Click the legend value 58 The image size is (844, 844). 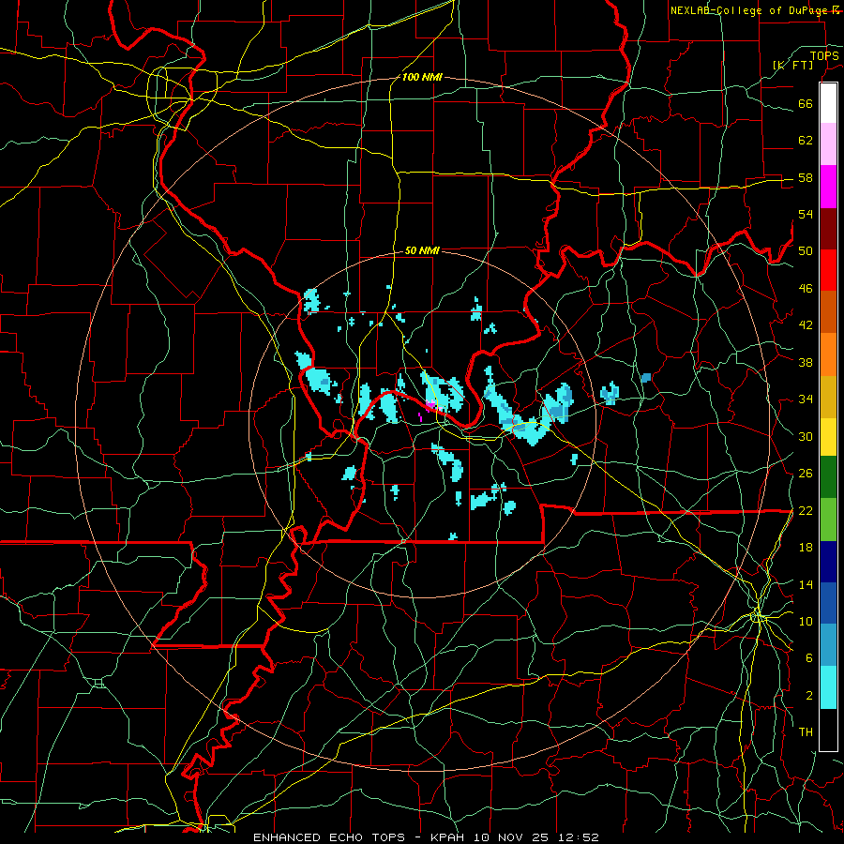click(806, 177)
